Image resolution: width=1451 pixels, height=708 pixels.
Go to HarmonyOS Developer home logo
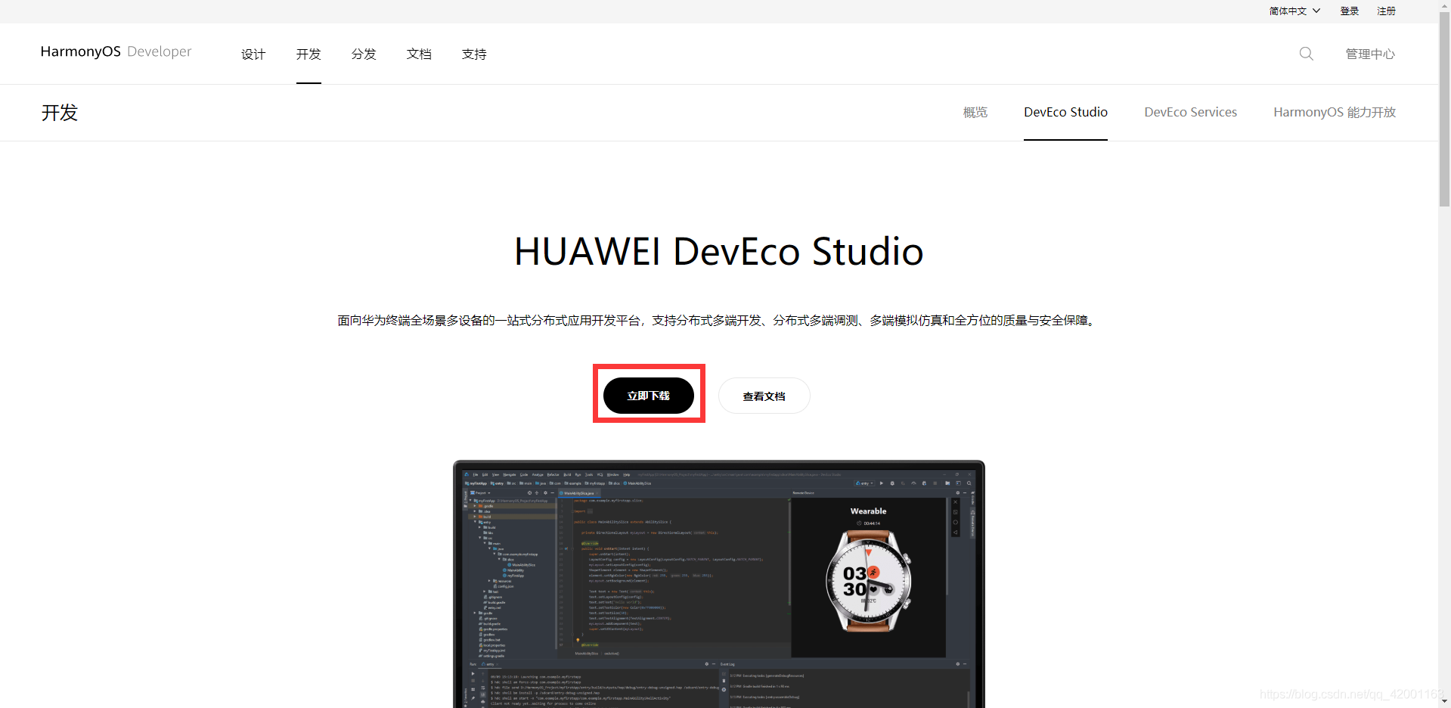click(116, 51)
